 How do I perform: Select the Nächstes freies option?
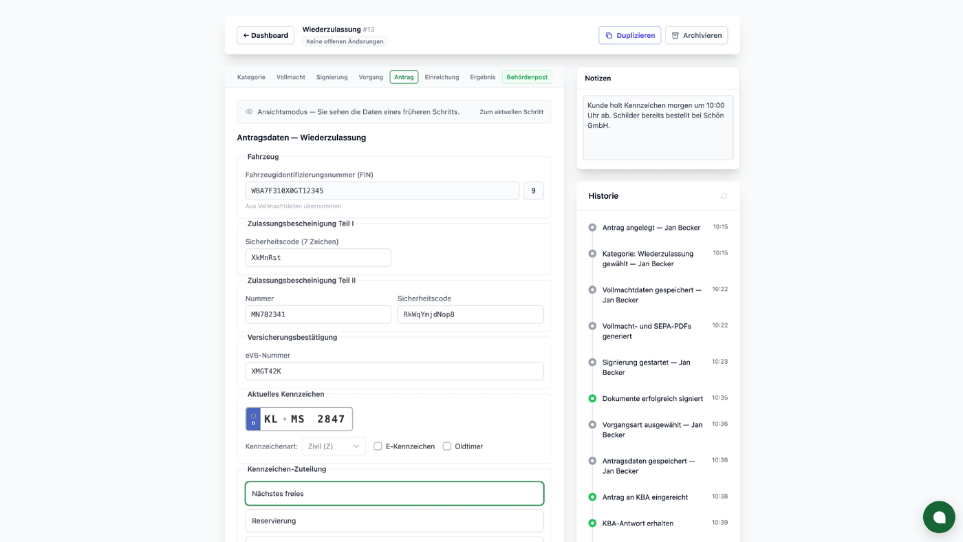[x=394, y=494]
